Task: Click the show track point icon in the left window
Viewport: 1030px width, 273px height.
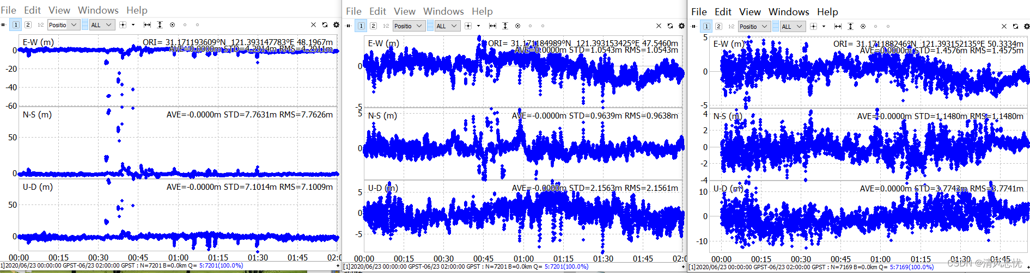Action: click(x=172, y=24)
